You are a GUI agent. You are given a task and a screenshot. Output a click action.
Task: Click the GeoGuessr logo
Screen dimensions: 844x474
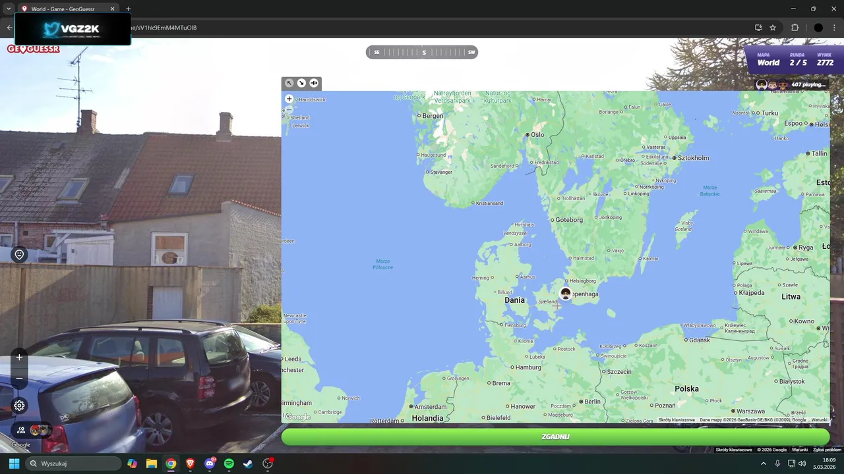point(34,49)
